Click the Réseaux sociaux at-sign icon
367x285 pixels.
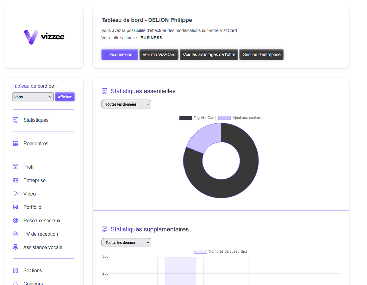pyautogui.click(x=15, y=221)
